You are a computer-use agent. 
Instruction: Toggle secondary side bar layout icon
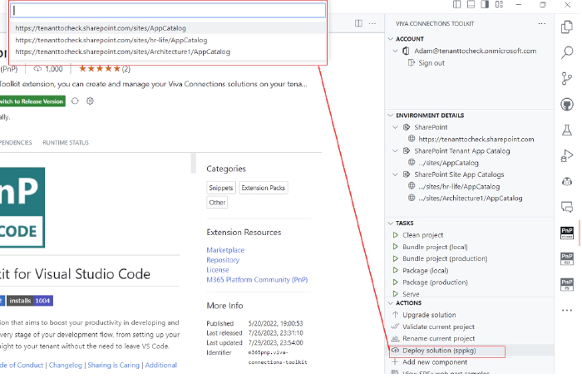pyautogui.click(x=485, y=4)
